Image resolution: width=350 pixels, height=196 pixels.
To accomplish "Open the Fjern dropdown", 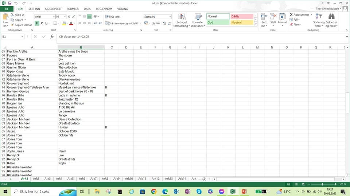I will (296, 24).
